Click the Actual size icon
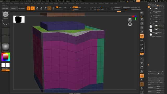167x94 pixels. coord(142,28)
